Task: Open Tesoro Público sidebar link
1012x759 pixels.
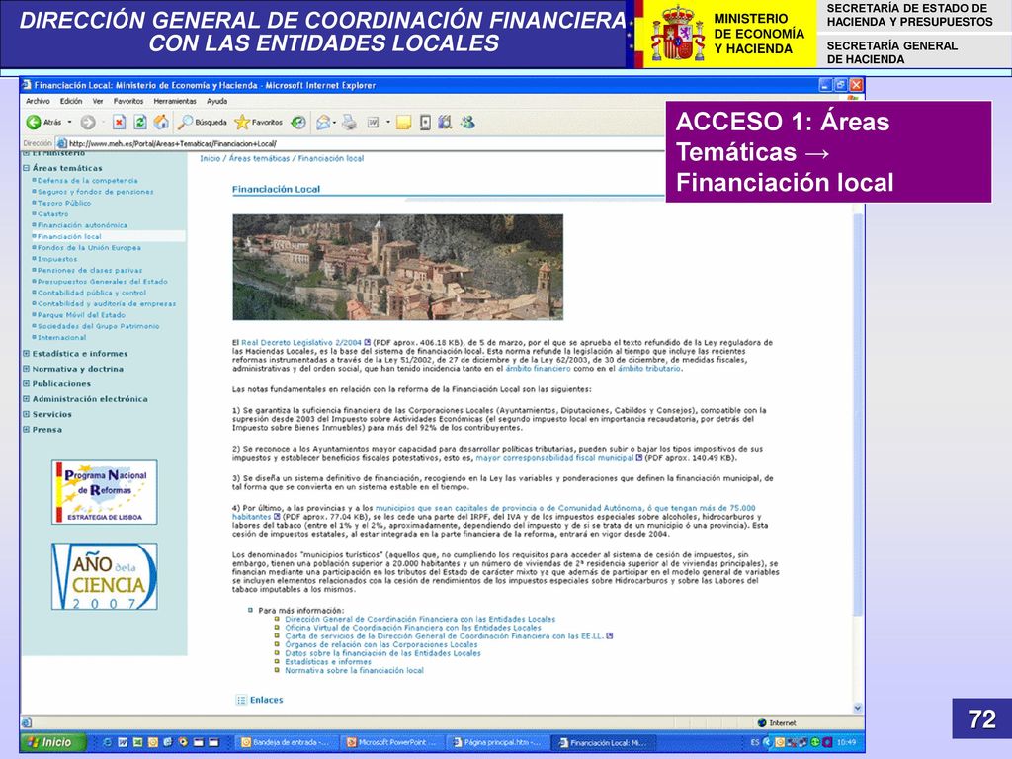Action: [64, 203]
